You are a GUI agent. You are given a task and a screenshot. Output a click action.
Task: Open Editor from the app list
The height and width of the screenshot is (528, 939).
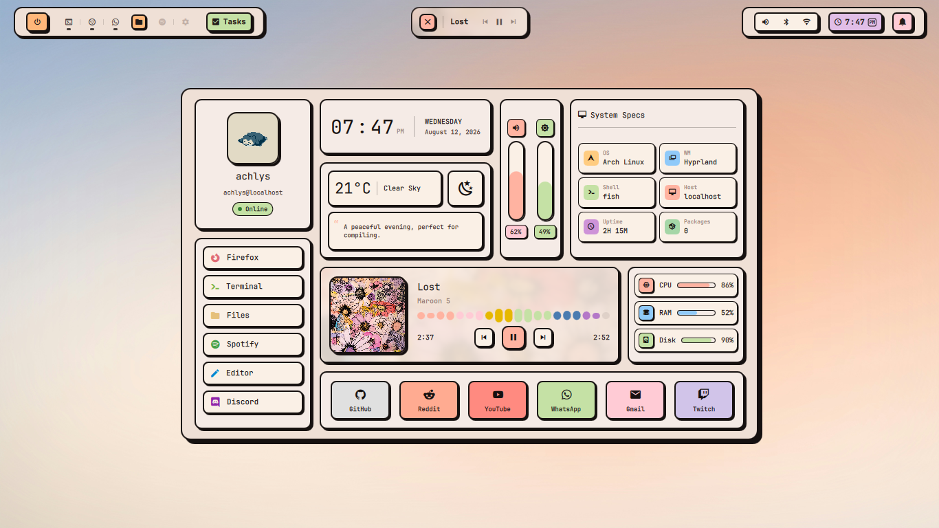pyautogui.click(x=253, y=373)
